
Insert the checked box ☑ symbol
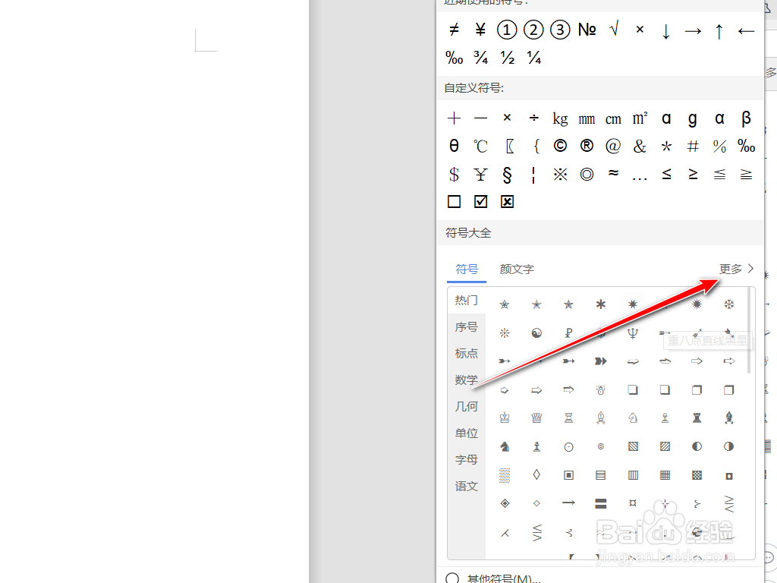480,202
